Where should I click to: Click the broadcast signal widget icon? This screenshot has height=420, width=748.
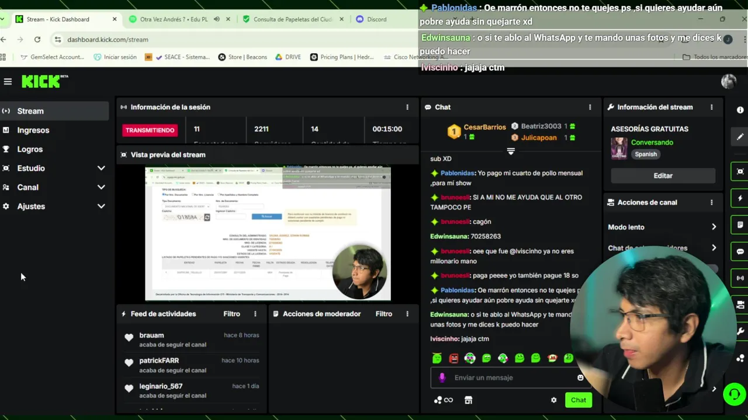pos(740,278)
